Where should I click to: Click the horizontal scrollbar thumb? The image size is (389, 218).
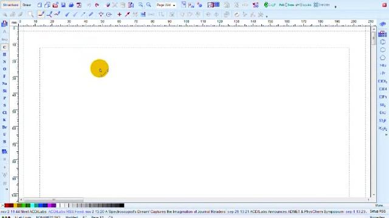click(x=53, y=200)
